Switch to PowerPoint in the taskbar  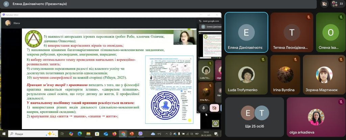click(x=132, y=134)
